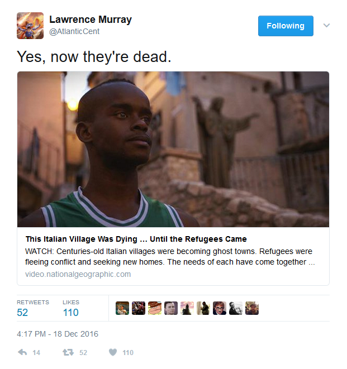Open the Lawrence Murray profile name
347x369 pixels.
click(x=91, y=20)
